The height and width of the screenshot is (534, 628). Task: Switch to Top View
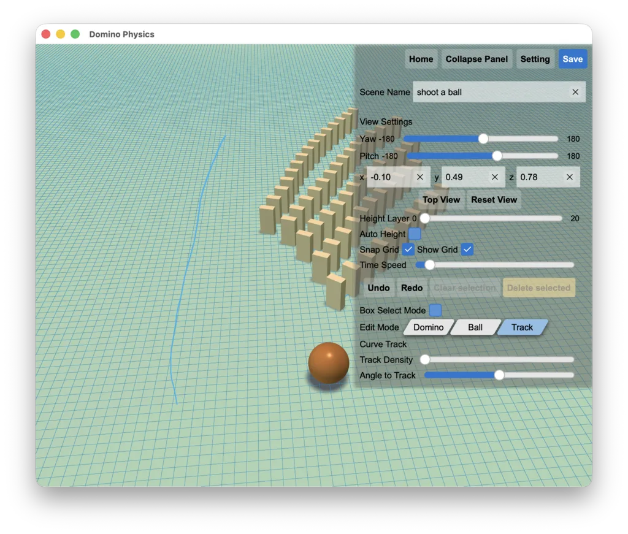click(x=441, y=200)
